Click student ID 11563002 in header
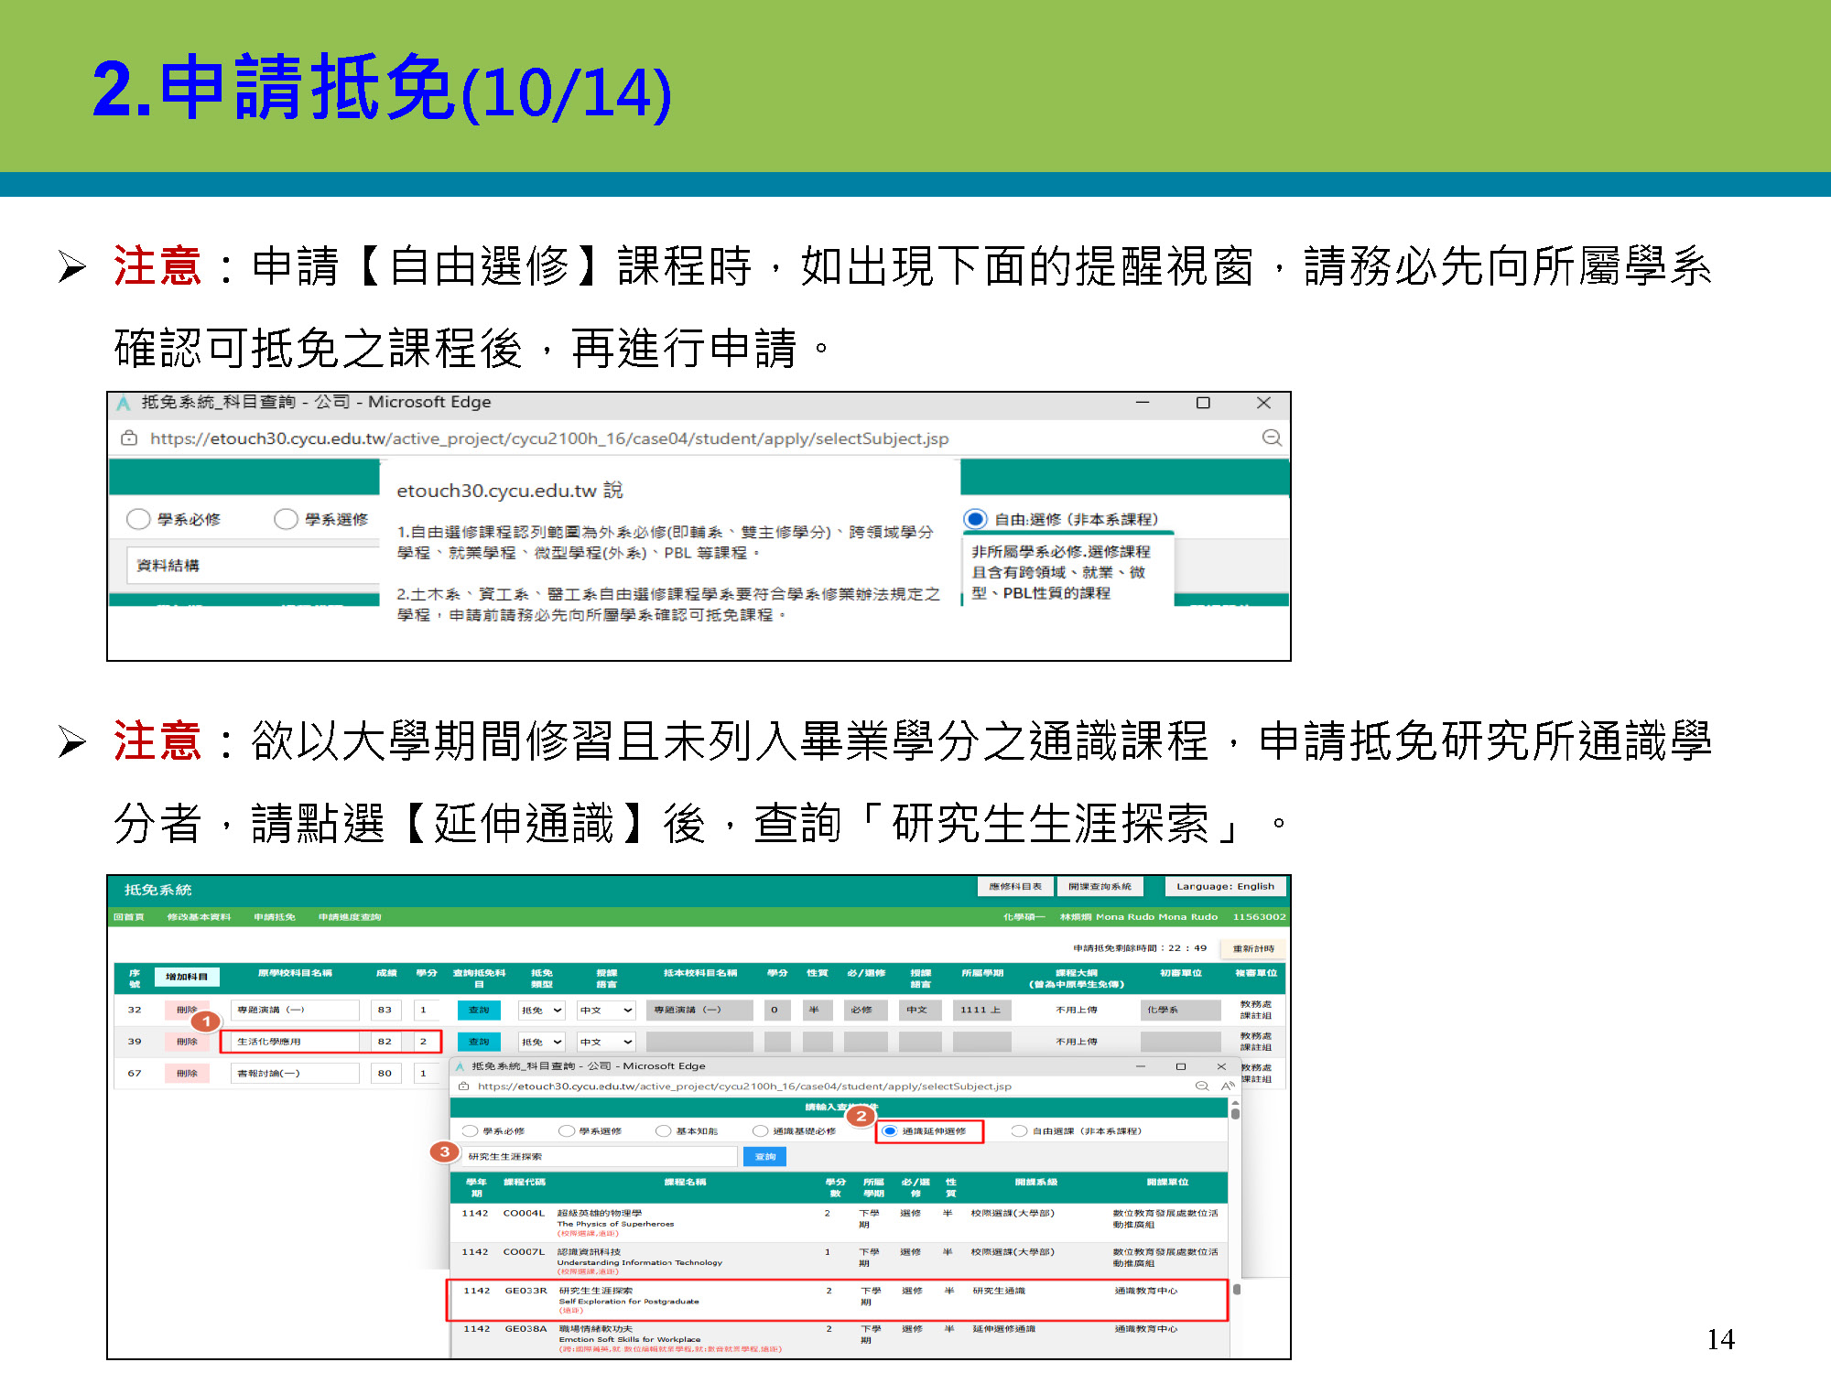The image size is (1831, 1373). [x=1259, y=916]
